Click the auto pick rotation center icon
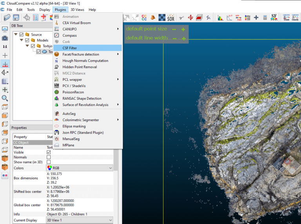 pos(5,64)
